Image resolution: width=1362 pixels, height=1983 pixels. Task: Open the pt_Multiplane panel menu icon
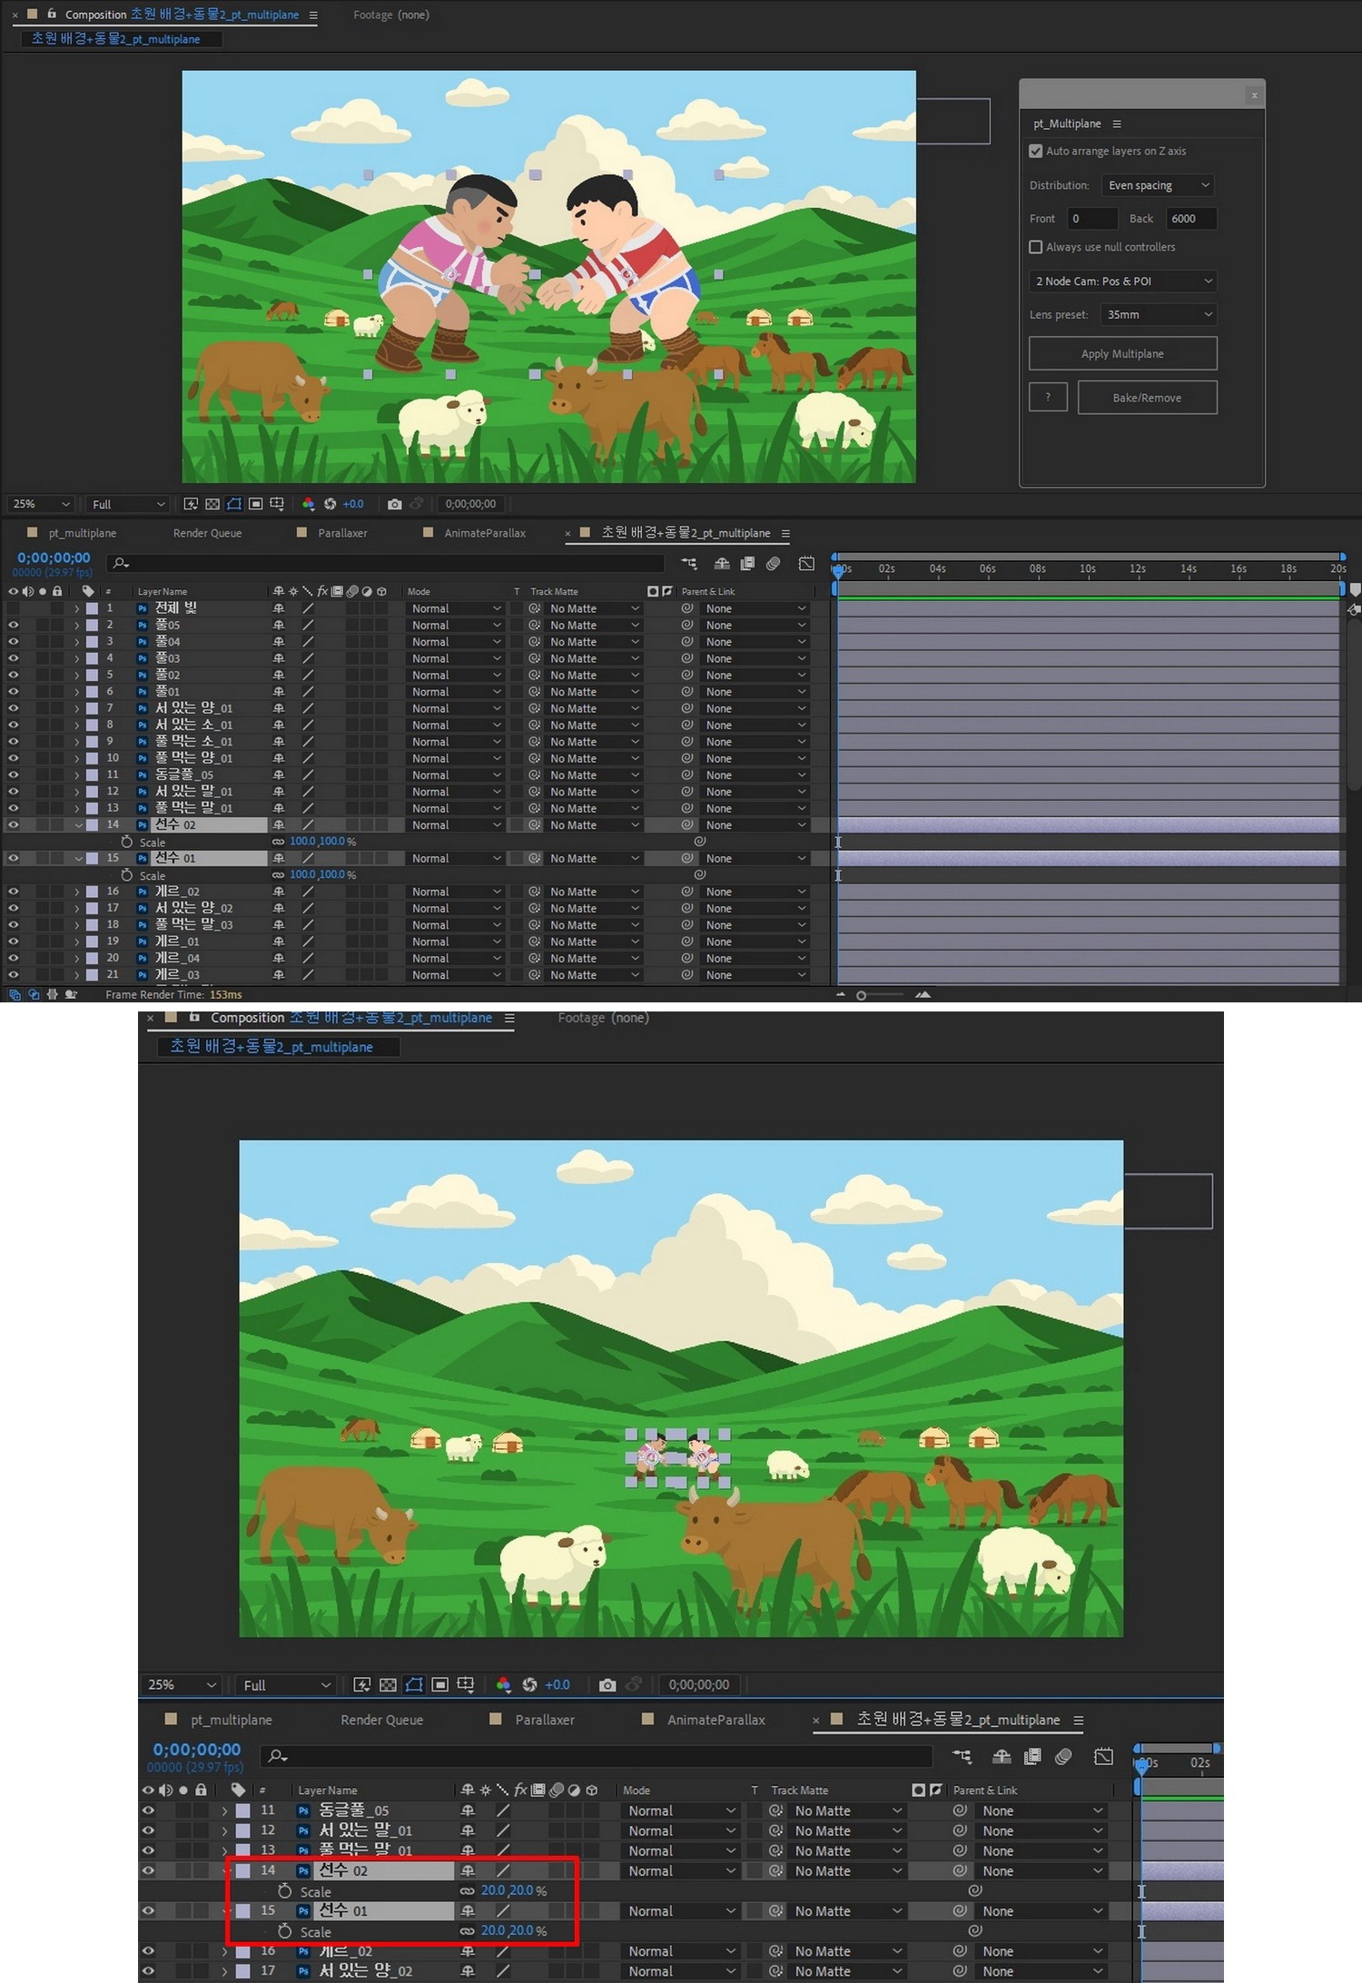pos(1117,123)
